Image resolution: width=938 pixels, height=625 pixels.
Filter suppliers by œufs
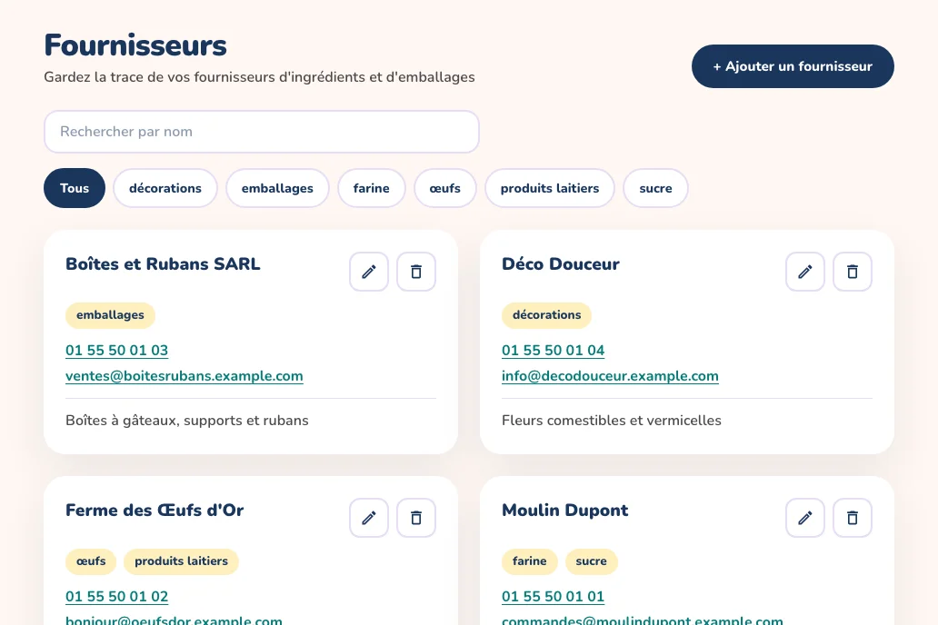(x=445, y=188)
